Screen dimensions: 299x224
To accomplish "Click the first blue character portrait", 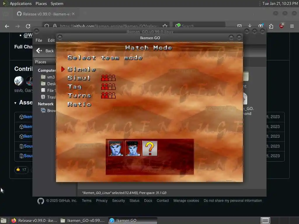I will coord(116,148).
